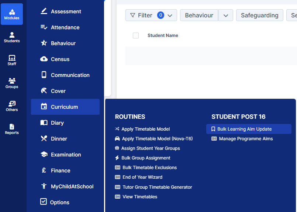Sort by the Student Name column header
The height and width of the screenshot is (212, 297).
click(x=163, y=36)
